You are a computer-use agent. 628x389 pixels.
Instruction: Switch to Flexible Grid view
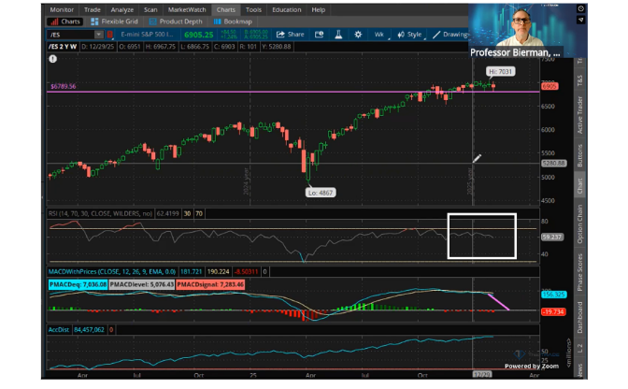(x=115, y=22)
